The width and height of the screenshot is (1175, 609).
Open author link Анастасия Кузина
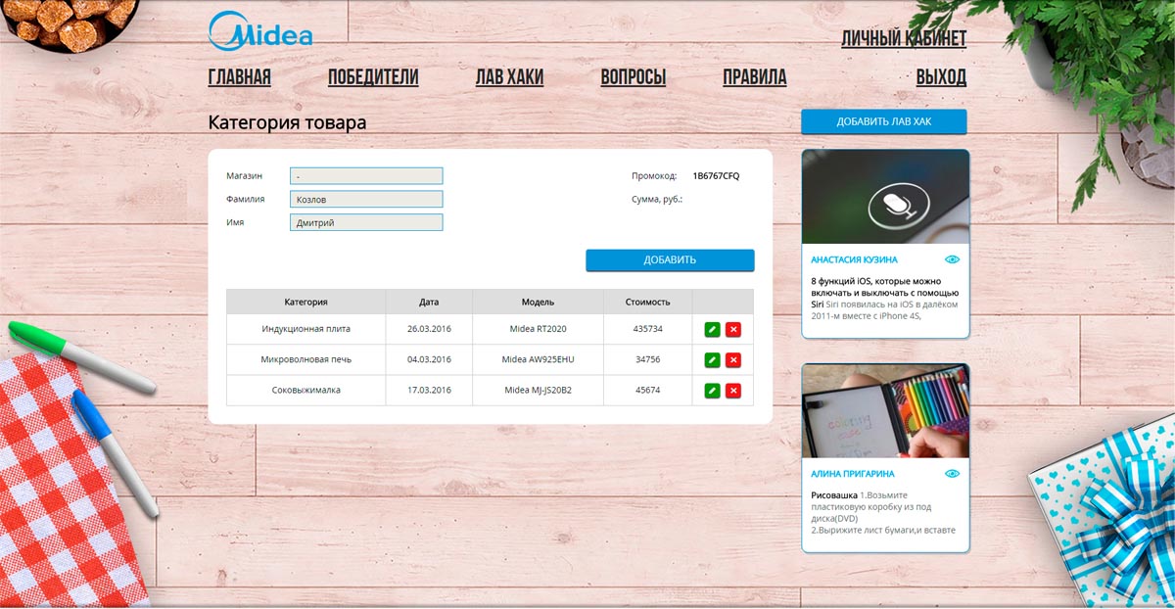click(854, 260)
